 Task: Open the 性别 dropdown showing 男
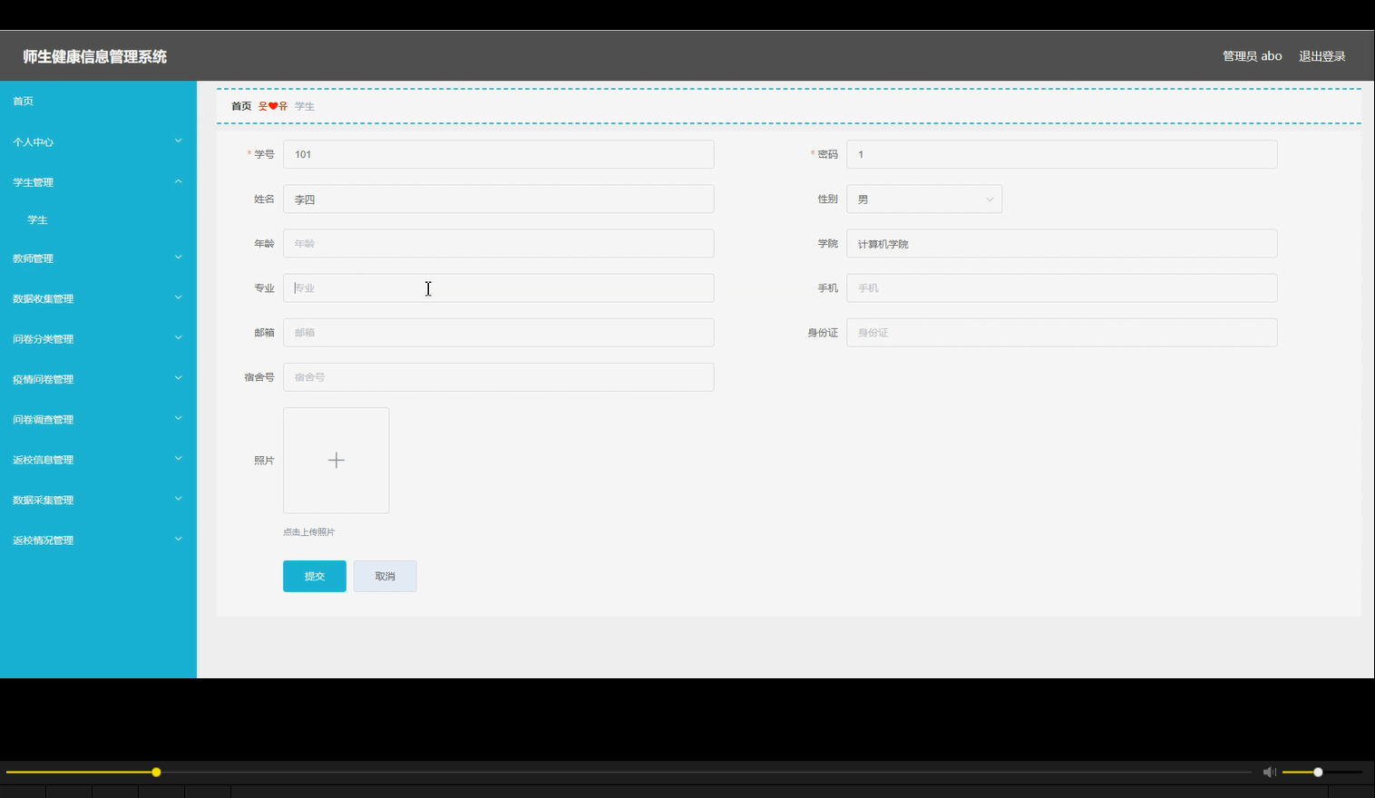click(923, 199)
